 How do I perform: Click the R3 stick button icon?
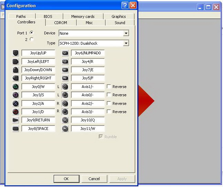(65, 129)
